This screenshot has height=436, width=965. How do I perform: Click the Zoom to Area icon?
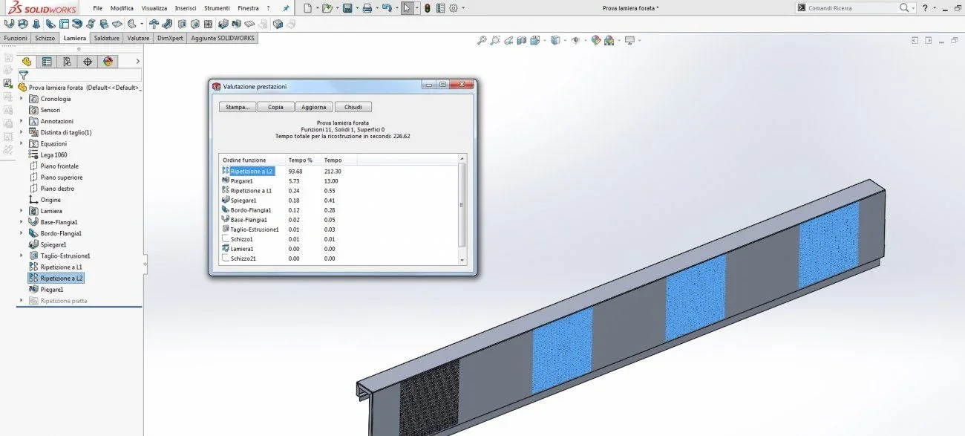pyautogui.click(x=495, y=40)
